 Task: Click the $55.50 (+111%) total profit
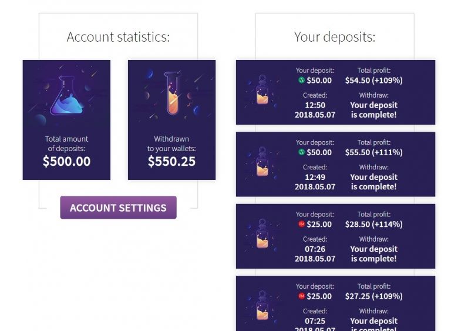click(x=374, y=152)
